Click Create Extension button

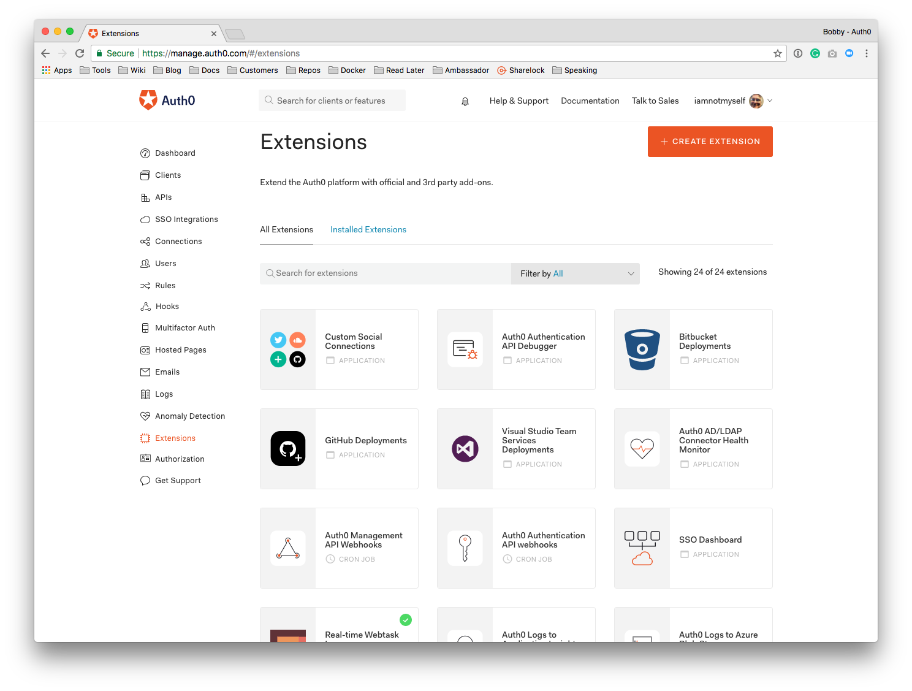click(x=710, y=142)
